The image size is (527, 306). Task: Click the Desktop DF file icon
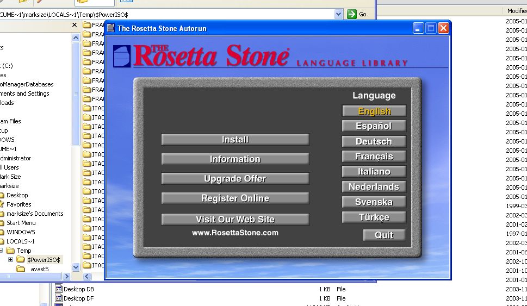coord(59,298)
